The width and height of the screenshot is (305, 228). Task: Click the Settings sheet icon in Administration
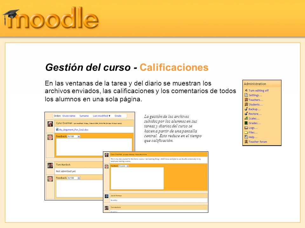(x=246, y=95)
